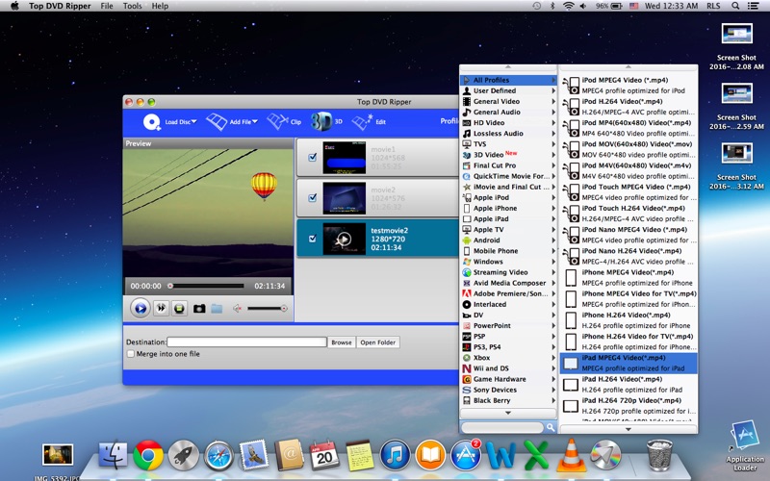The width and height of the screenshot is (770, 481).
Task: Click the Destination path field
Action: point(246,342)
